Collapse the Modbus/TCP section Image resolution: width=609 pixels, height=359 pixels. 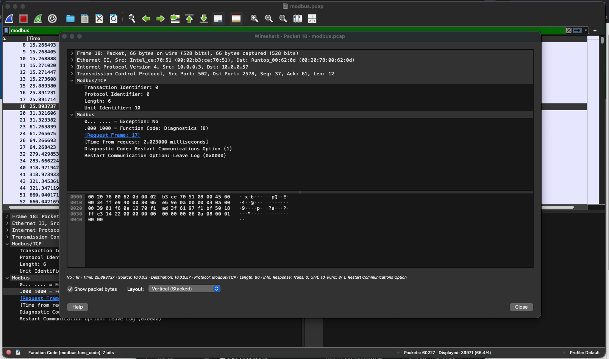[72, 80]
